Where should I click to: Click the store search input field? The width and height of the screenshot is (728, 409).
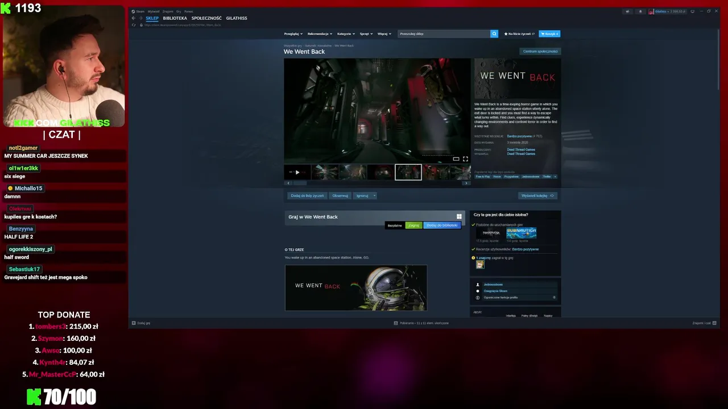(x=444, y=34)
